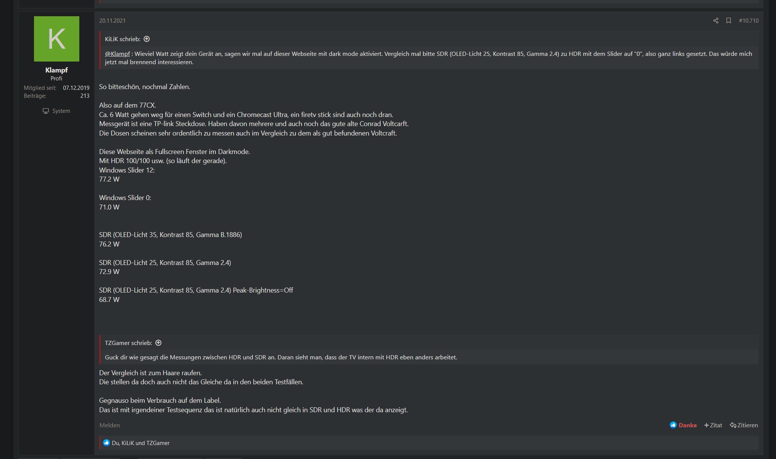The image size is (776, 459).
Task: Click the 20.11.2021 post date
Action: pos(112,21)
